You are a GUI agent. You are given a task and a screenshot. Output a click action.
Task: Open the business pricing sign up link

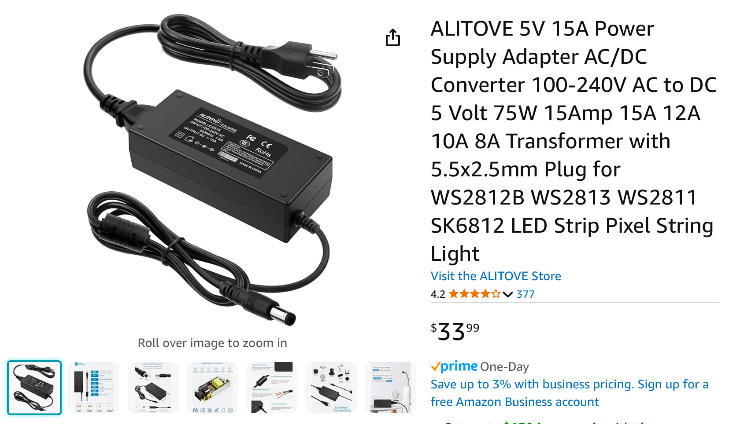[570, 393]
